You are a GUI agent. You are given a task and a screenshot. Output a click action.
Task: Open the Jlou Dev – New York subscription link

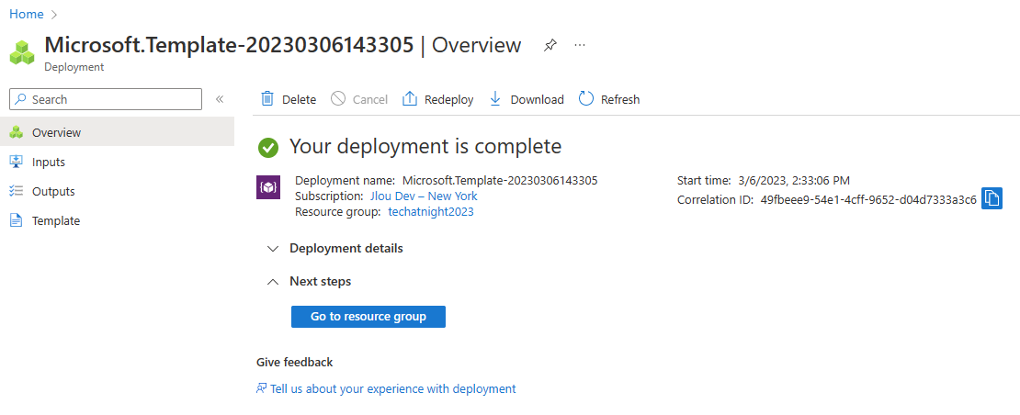424,196
